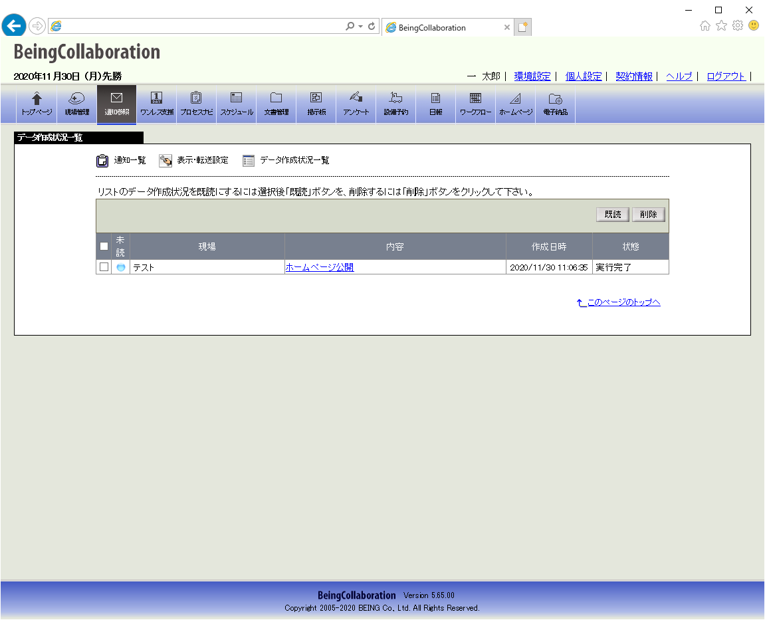Click the 表示・転送設定 icon
The height and width of the screenshot is (620, 765).
[165, 161]
